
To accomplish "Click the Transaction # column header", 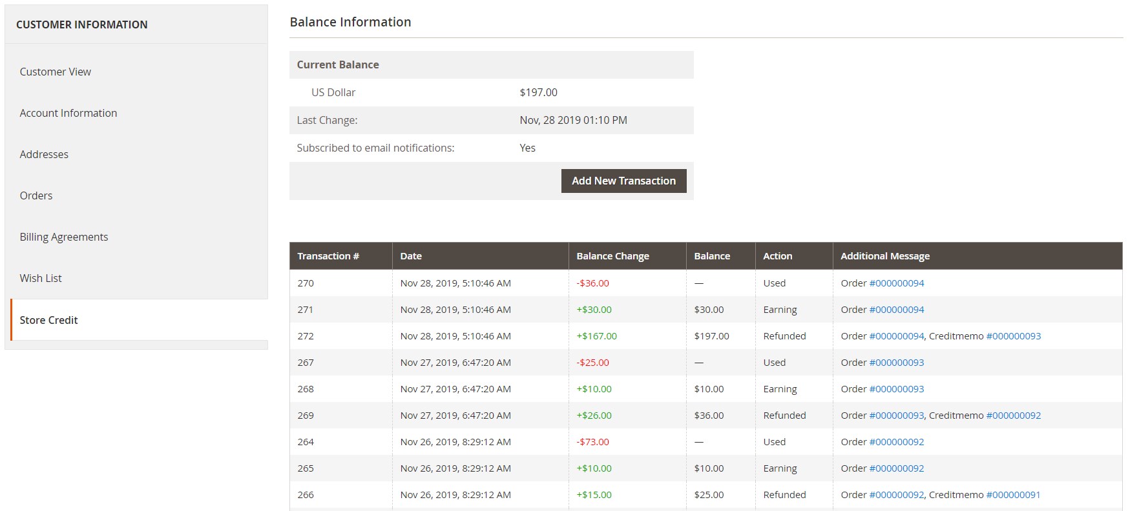I will pos(340,256).
